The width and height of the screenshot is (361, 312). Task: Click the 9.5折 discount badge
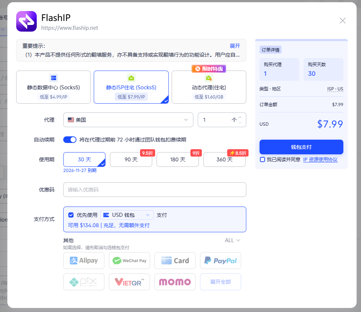click(147, 153)
